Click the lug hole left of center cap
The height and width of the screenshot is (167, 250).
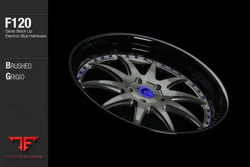(130, 89)
